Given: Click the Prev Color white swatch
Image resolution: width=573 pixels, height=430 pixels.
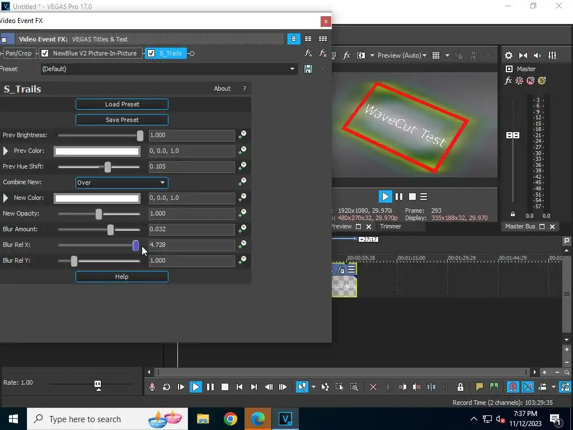Looking at the screenshot, I should [x=97, y=151].
